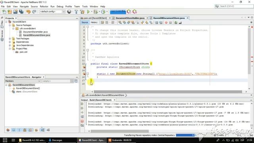Collapse the RavenDBClient project node
This screenshot has height=143, width=254.
[x=6, y=22]
